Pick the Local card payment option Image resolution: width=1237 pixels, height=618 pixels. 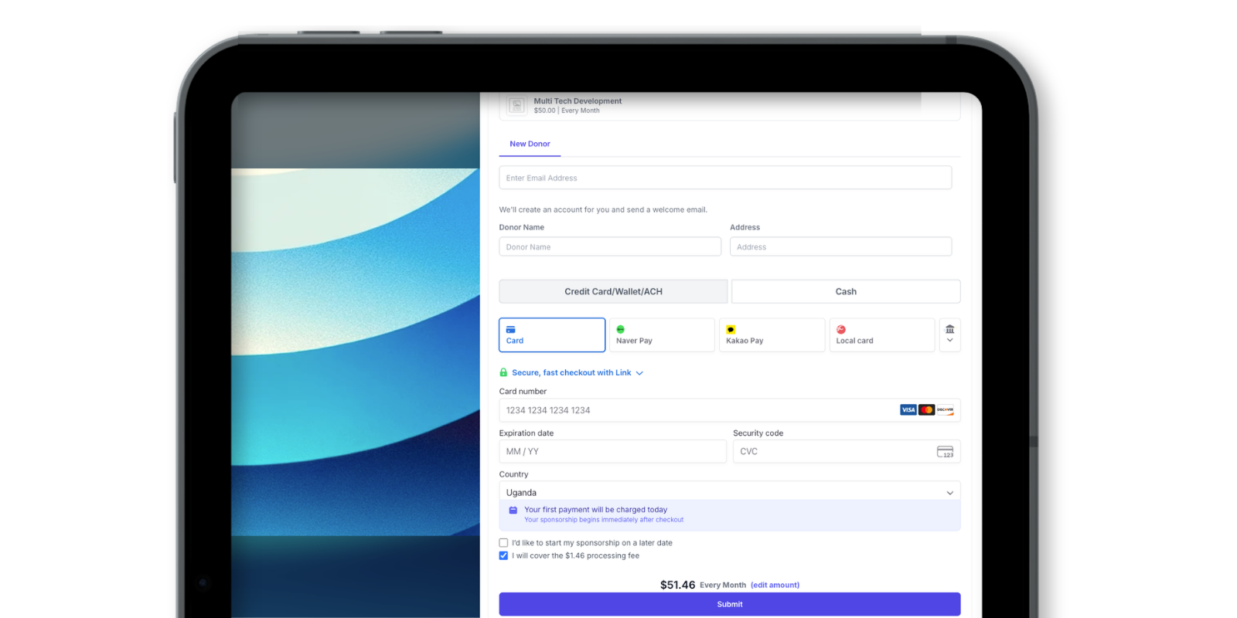882,335
